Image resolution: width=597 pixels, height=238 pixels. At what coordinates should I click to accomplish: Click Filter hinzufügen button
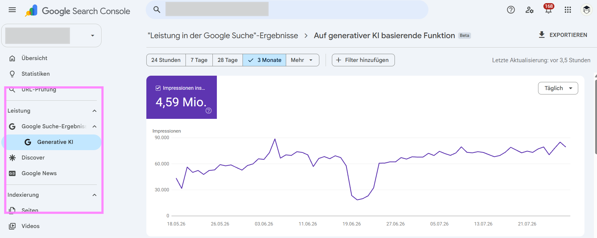pyautogui.click(x=363, y=60)
